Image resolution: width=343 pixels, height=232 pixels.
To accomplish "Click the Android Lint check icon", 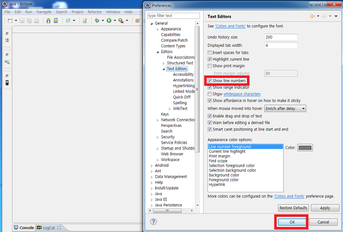I will pos(68,21).
